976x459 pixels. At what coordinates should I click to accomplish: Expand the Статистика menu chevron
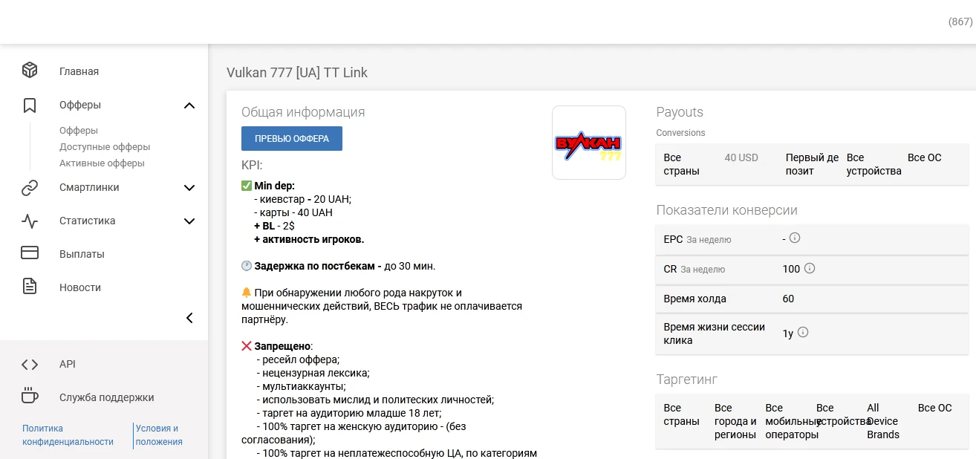(189, 221)
